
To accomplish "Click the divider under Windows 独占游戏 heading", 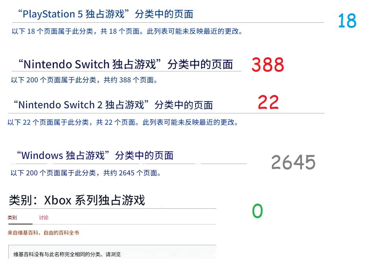I will pos(126,164).
